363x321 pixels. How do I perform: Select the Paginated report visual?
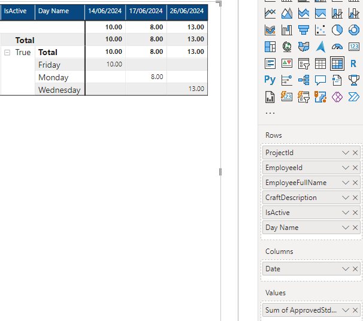click(x=270, y=97)
